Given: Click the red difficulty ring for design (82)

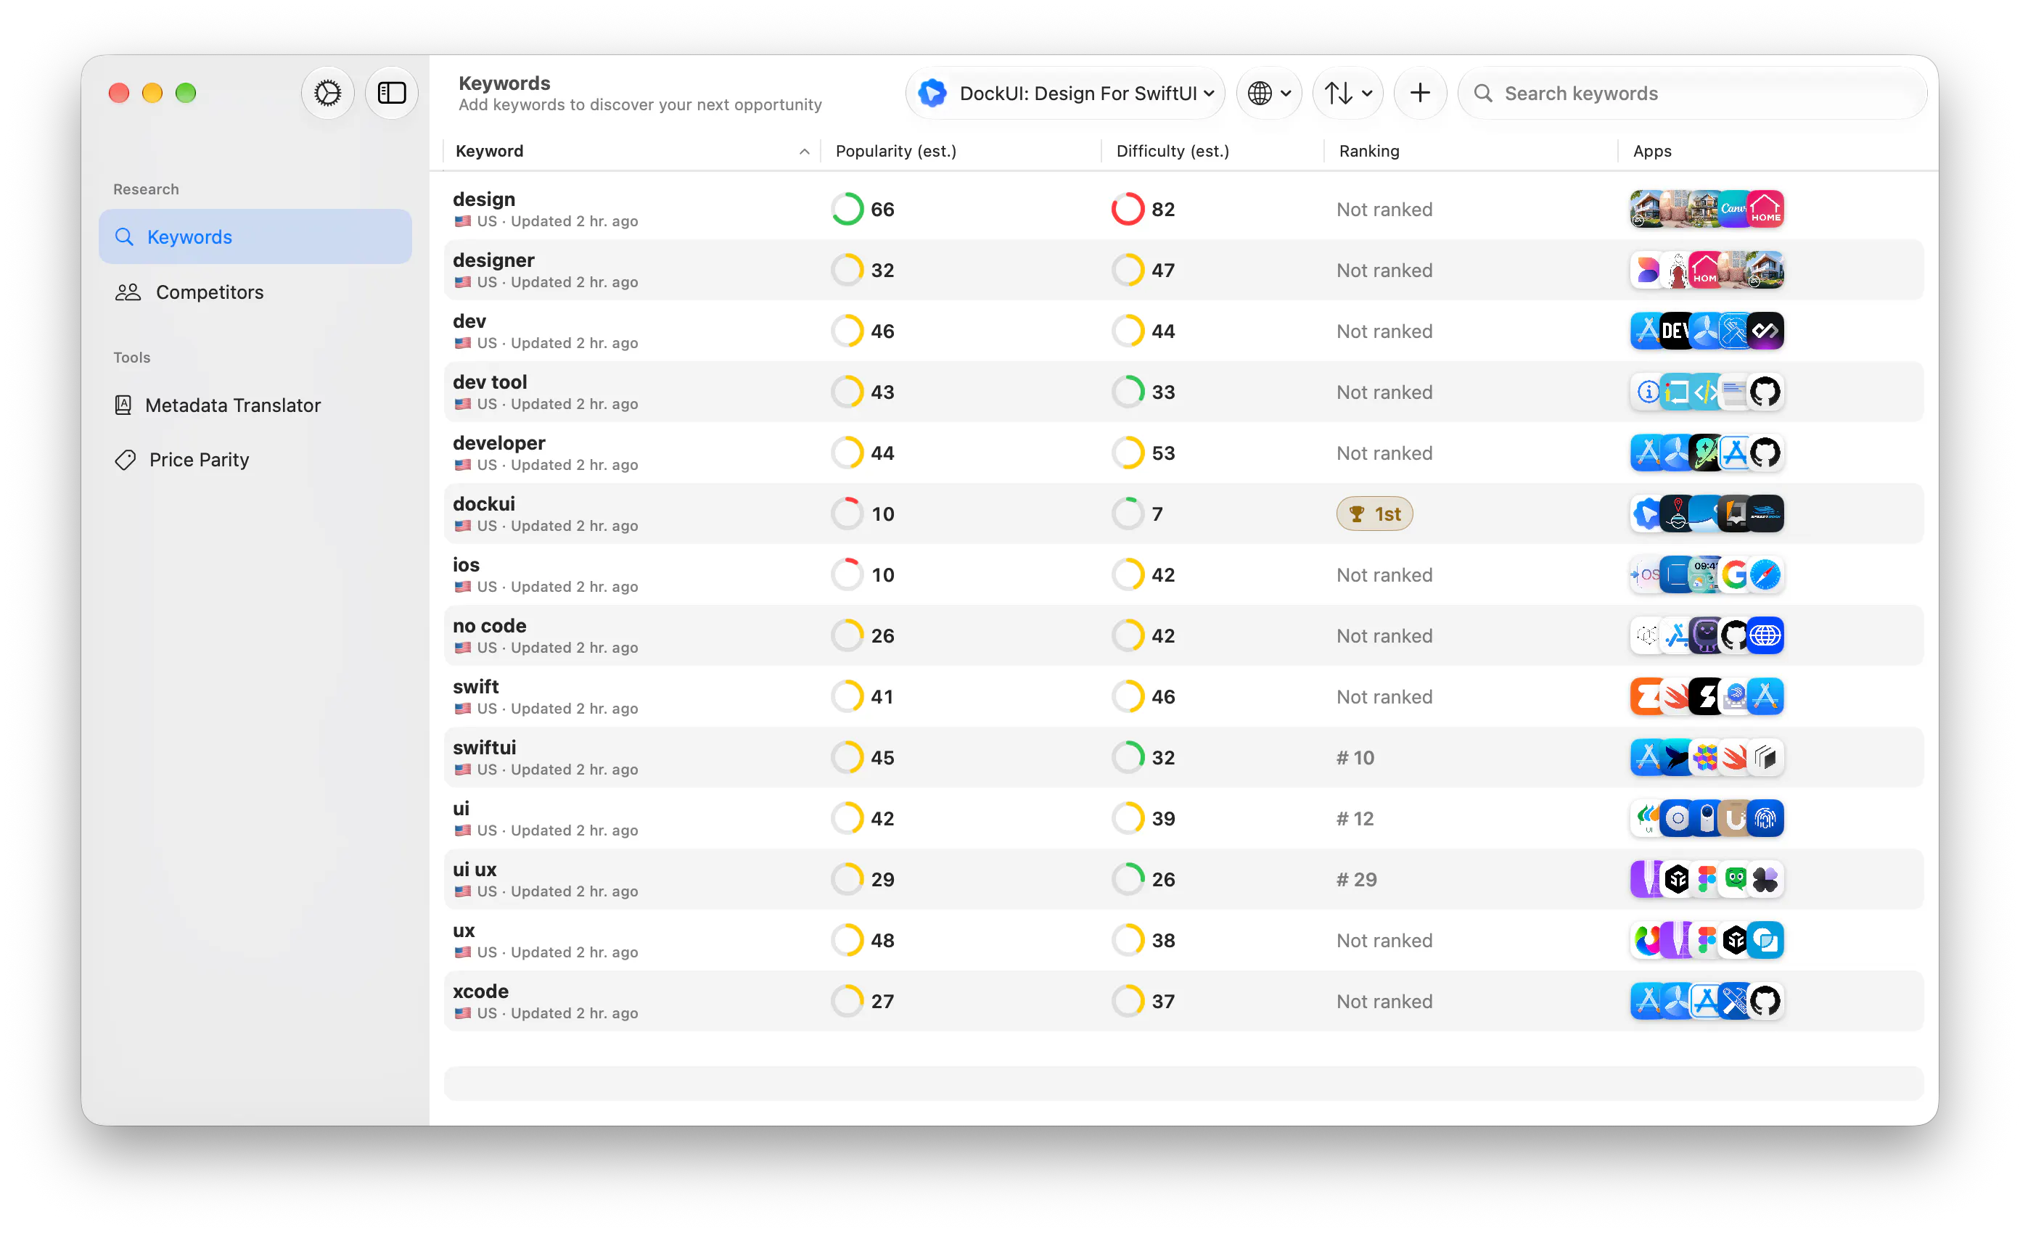Looking at the screenshot, I should [x=1128, y=209].
